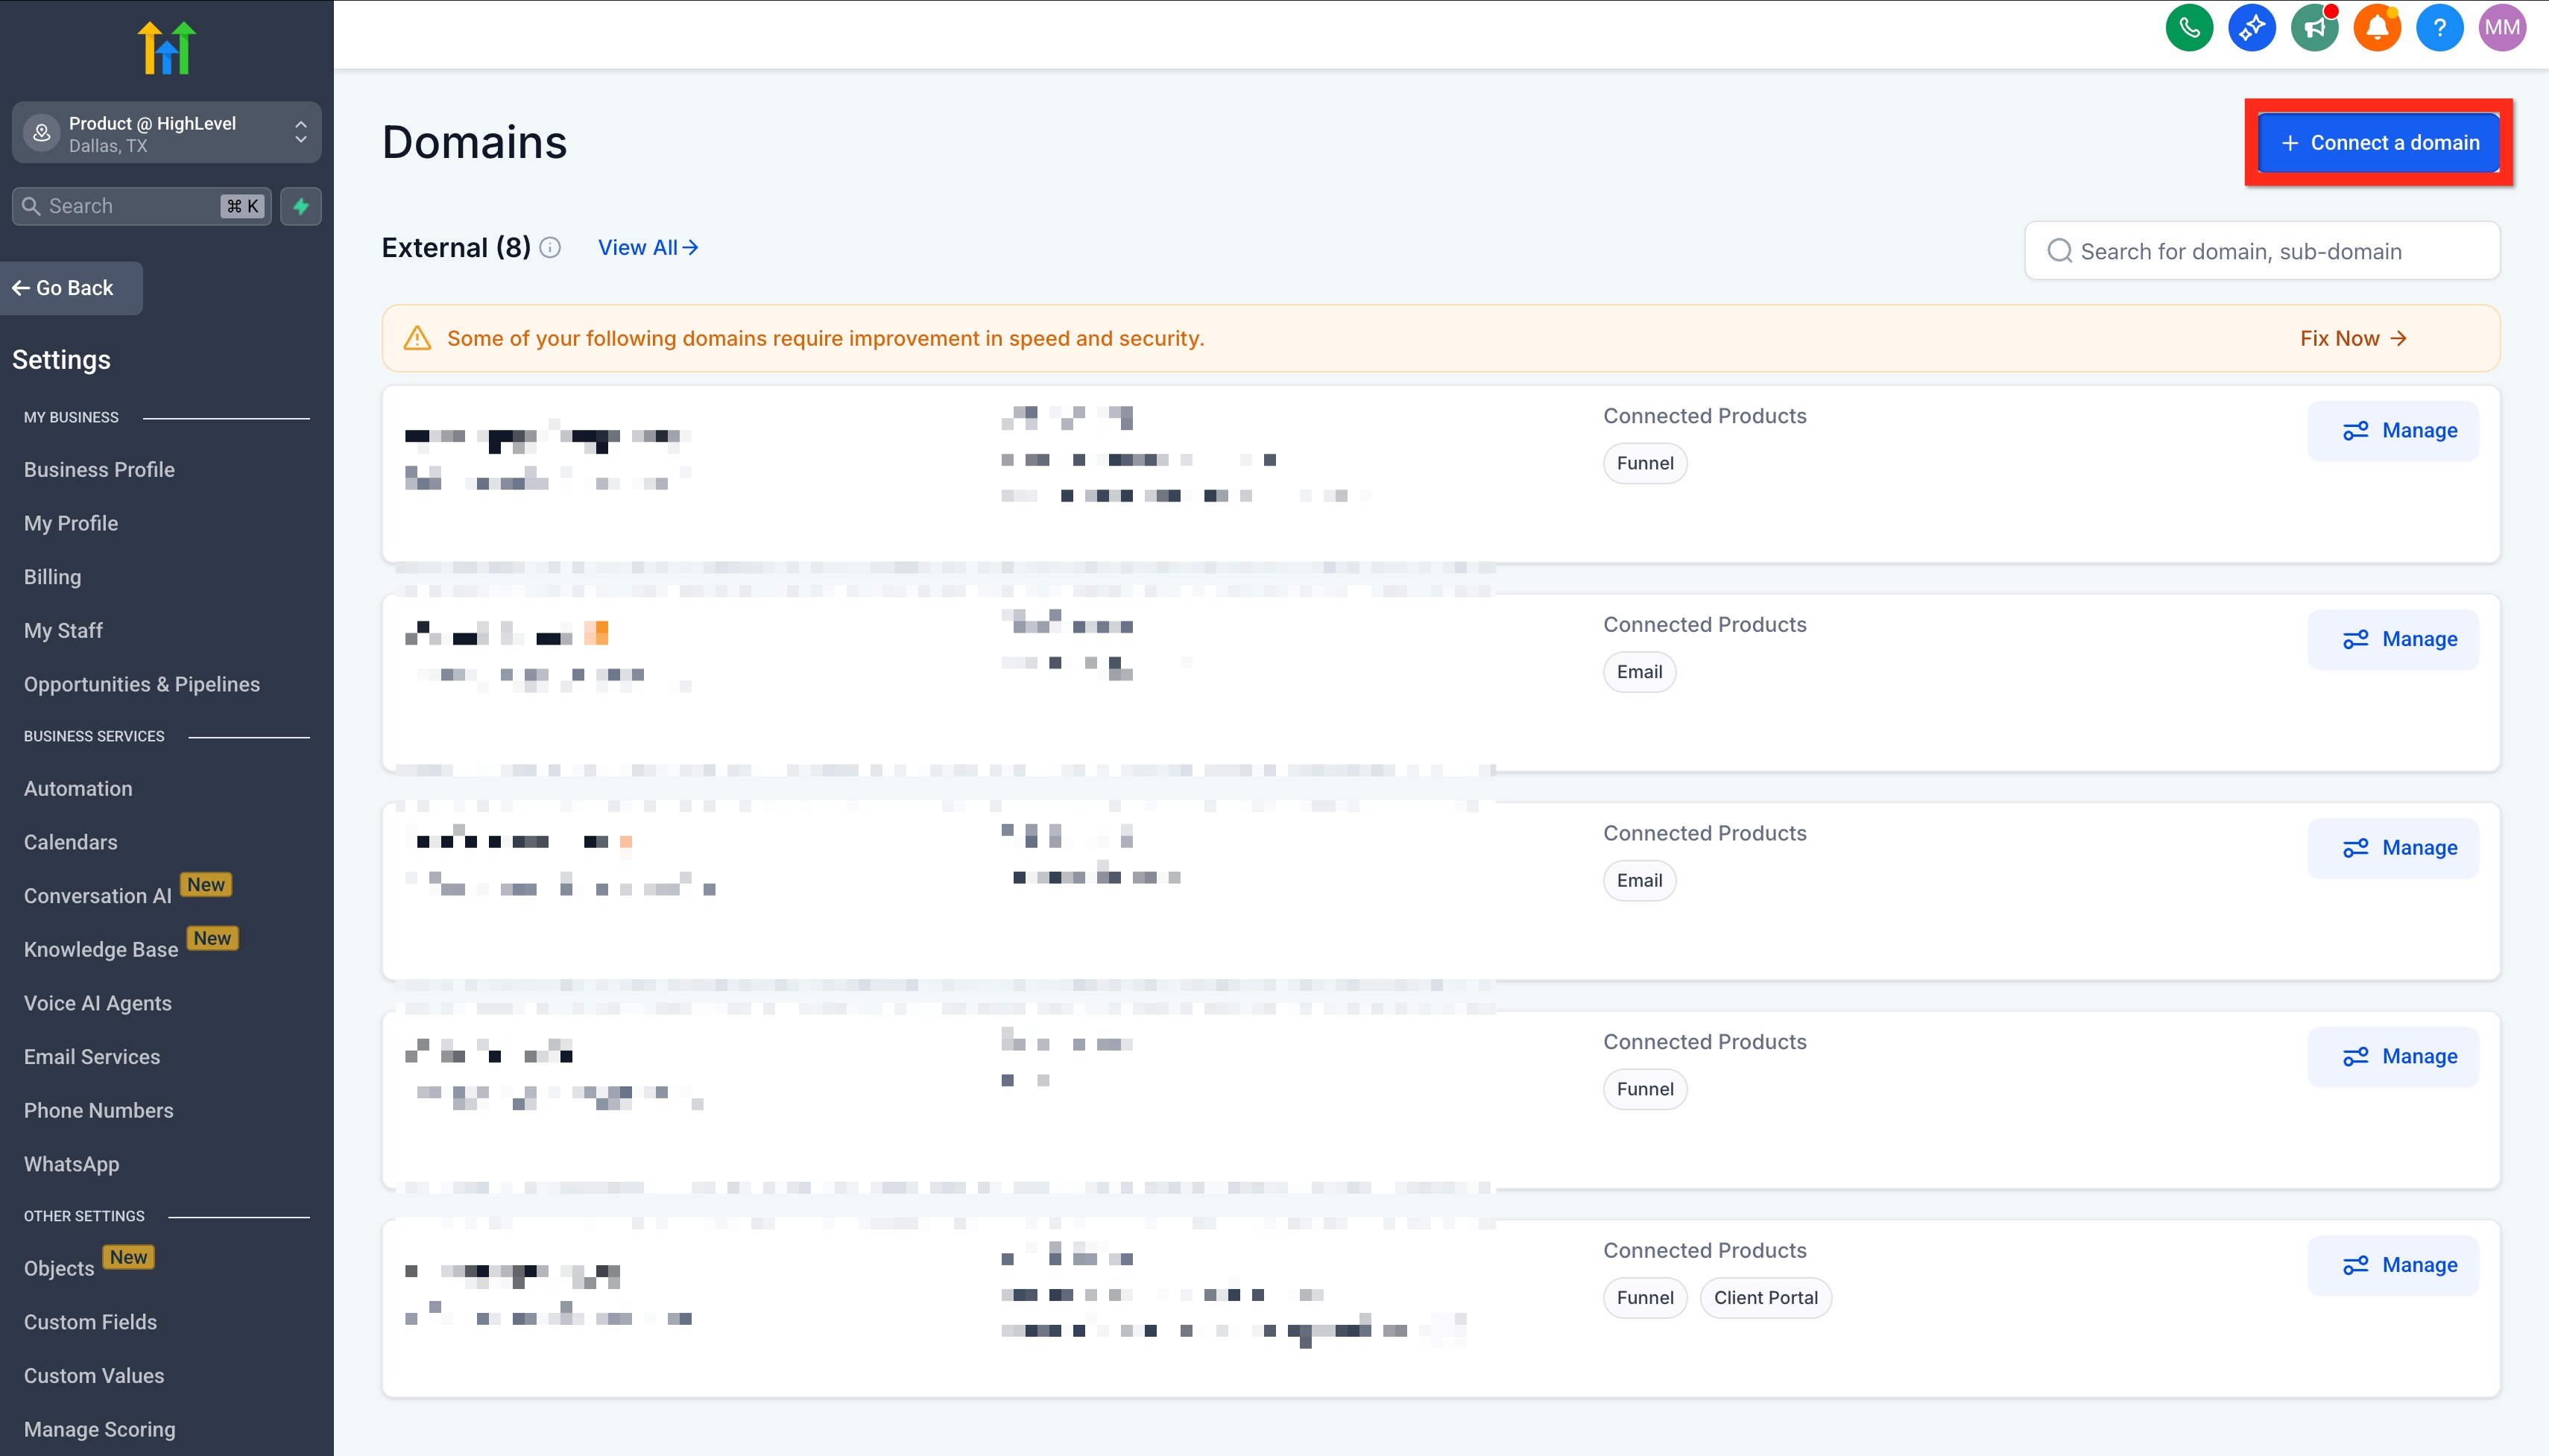Viewport: 2549px width, 1456px height.
Task: Click View All external domains link
Action: pyautogui.click(x=647, y=248)
